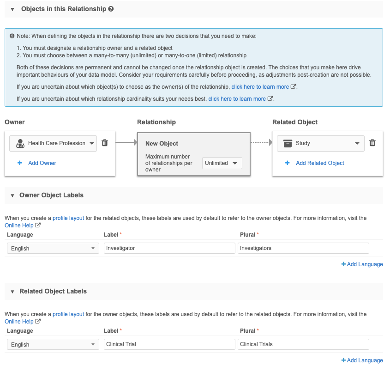Click Add Language under Owner Object Labels
The image size is (390, 366).
[x=362, y=264]
